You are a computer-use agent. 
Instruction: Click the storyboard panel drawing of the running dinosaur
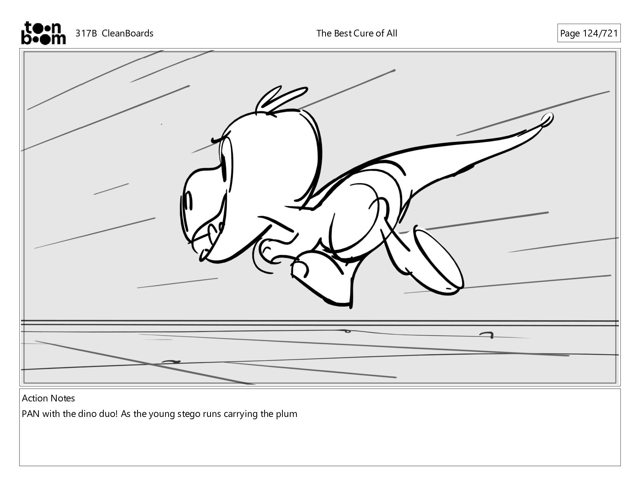320,217
